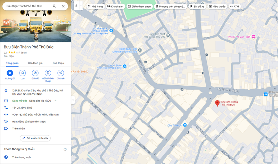Open the dropdown arrow left of Nhà hàng
The height and width of the screenshot is (164, 278).
[x=81, y=6]
